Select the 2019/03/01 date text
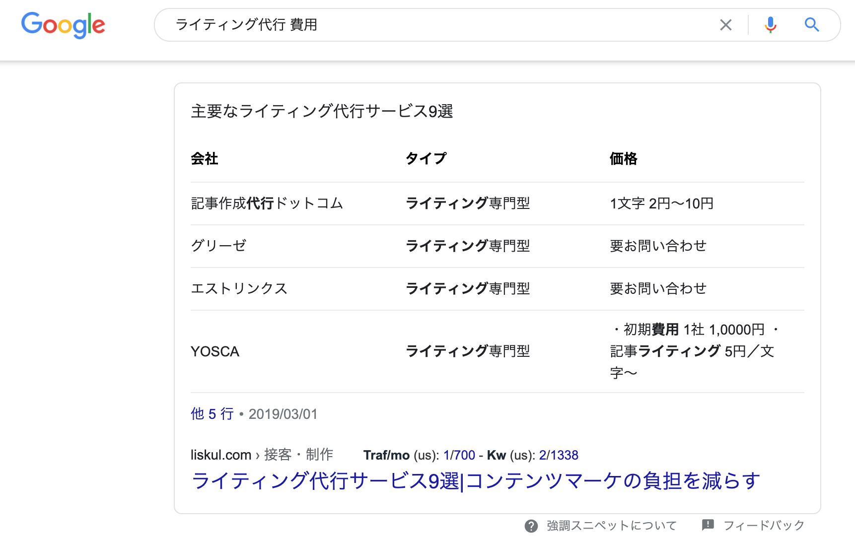This screenshot has height=539, width=855. point(283,414)
